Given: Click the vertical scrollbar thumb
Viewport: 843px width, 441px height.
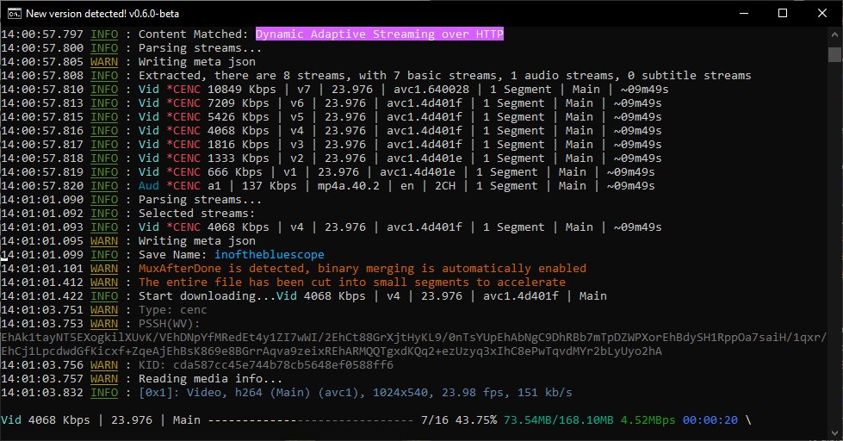Looking at the screenshot, I should [x=834, y=54].
